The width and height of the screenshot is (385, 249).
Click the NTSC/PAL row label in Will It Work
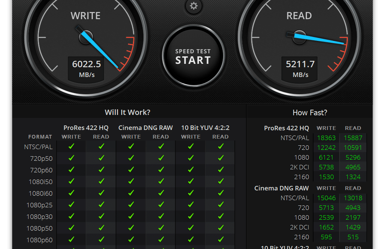[x=38, y=147]
